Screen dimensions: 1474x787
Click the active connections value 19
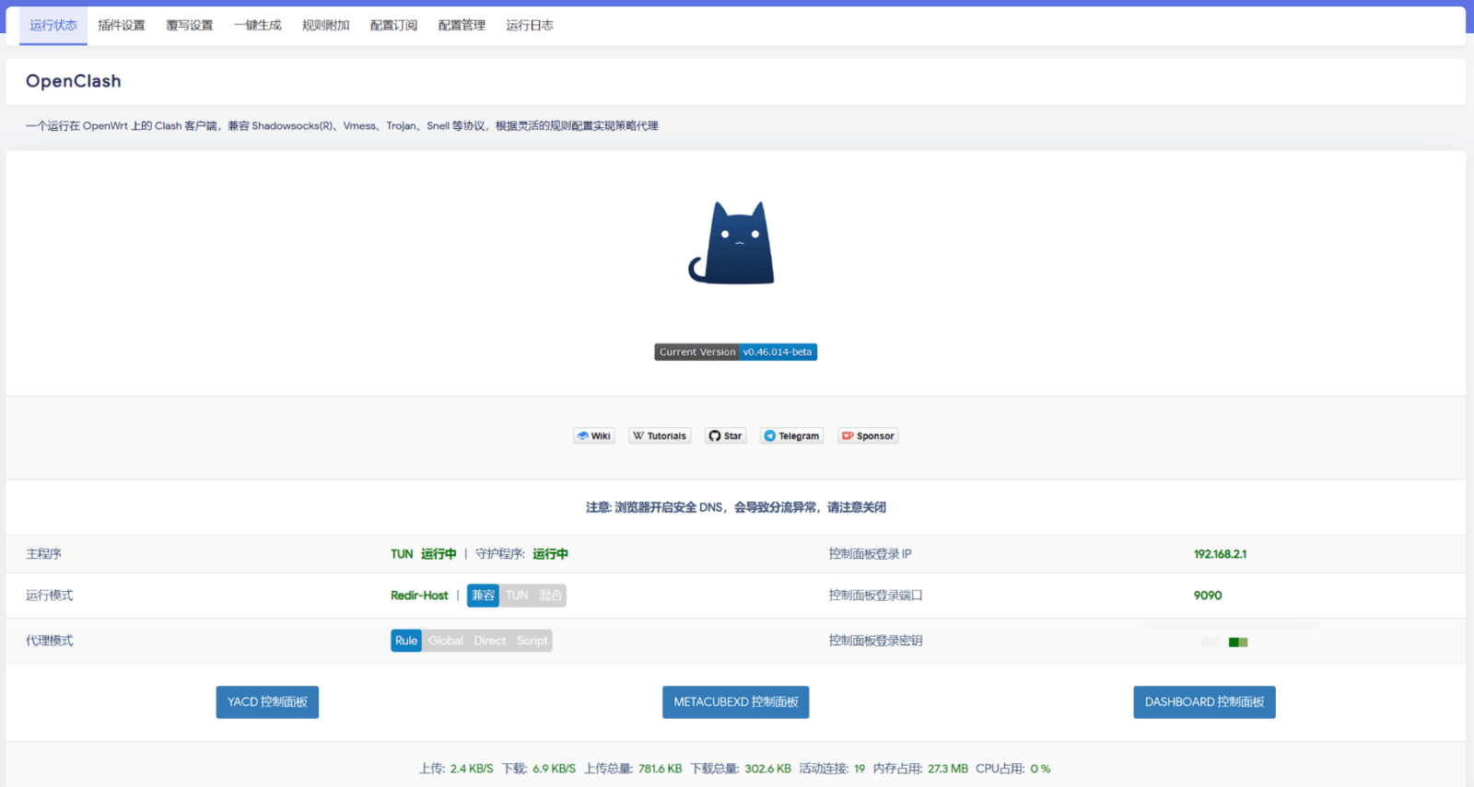click(860, 769)
